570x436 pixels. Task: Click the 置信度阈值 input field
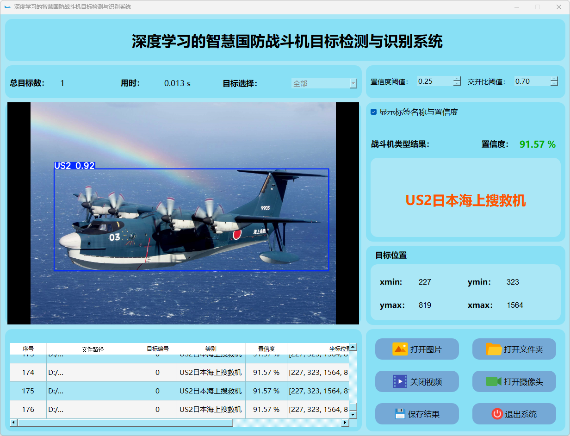pyautogui.click(x=434, y=81)
